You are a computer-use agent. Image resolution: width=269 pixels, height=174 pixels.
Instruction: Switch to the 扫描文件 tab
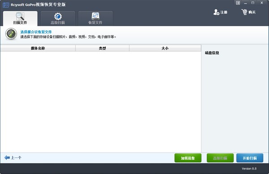(20, 18)
